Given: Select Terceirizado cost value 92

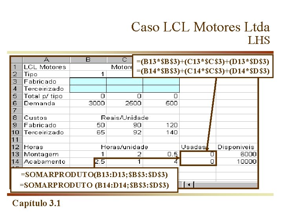Looking at the screenshot, I should [125, 133].
